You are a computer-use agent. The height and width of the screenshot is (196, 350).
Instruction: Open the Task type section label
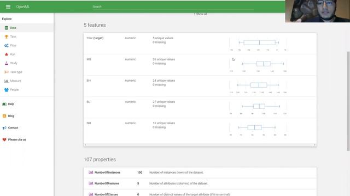coord(16,72)
